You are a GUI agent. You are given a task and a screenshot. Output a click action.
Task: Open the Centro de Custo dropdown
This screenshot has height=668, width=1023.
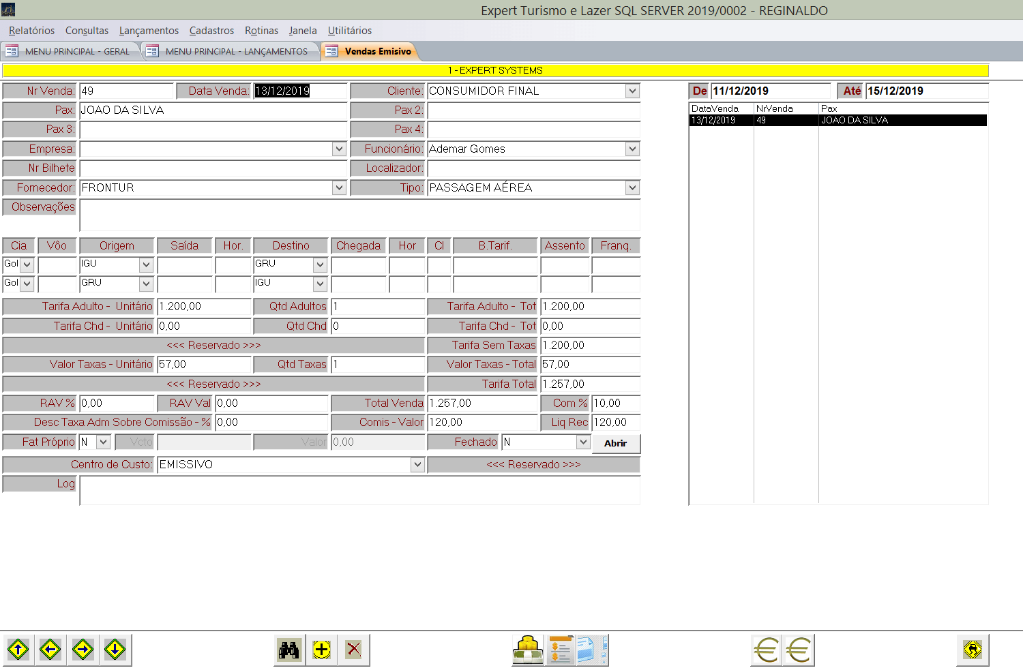tap(417, 465)
